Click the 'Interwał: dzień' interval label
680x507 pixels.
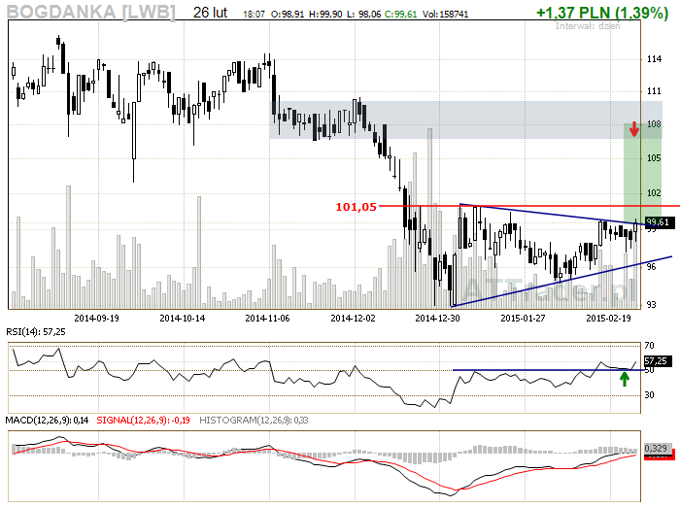(x=588, y=26)
